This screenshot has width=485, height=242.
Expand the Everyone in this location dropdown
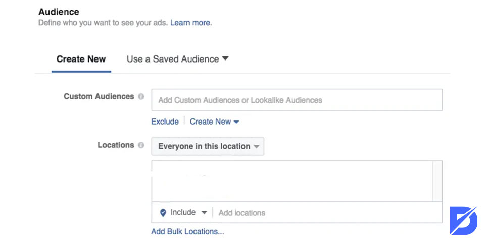pos(208,146)
